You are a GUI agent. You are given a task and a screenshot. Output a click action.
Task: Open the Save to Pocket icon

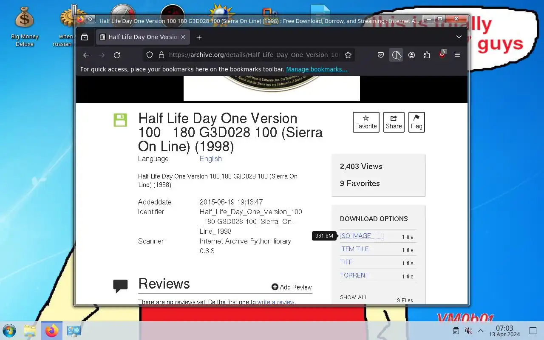point(381,55)
